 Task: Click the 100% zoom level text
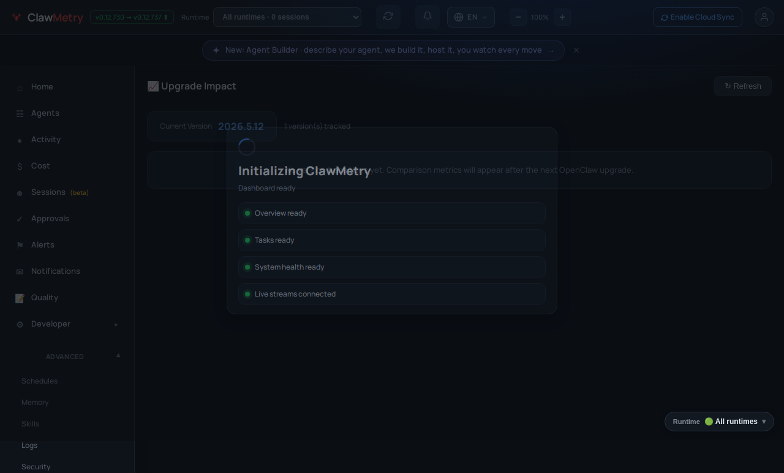[540, 17]
